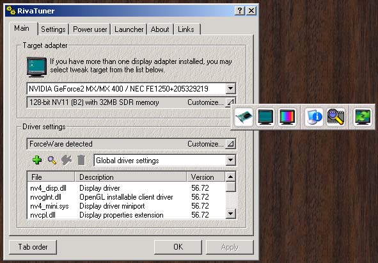Click the green arrows refresh monitor icon

pos(363,117)
